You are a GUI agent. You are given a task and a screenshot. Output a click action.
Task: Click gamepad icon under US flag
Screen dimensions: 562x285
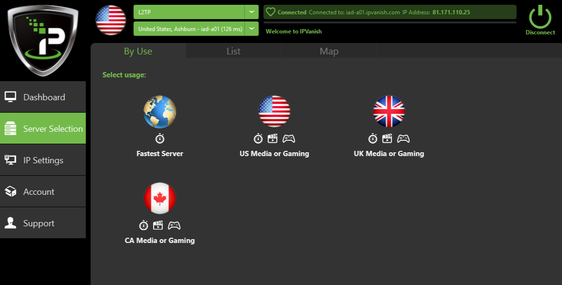coord(289,138)
